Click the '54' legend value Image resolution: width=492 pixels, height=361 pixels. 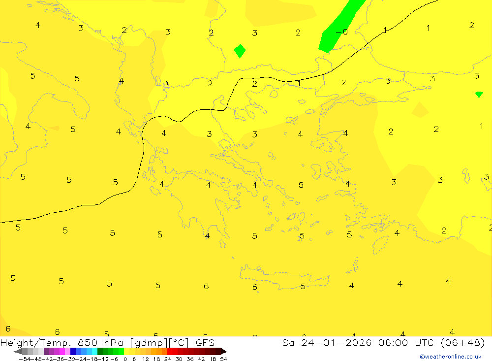click(223, 359)
